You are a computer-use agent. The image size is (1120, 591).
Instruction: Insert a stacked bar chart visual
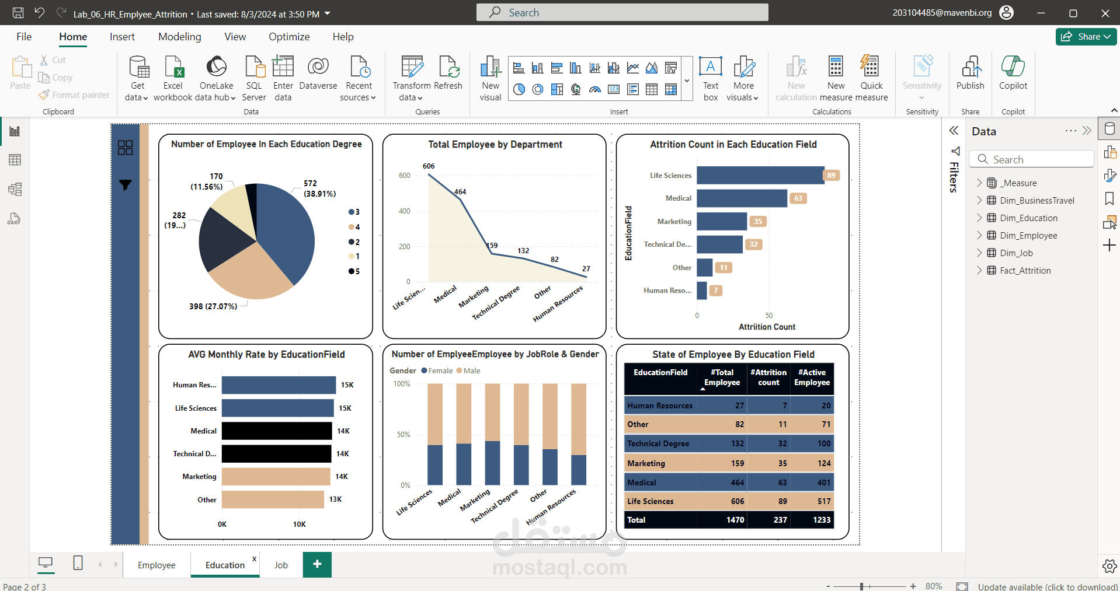pos(519,68)
